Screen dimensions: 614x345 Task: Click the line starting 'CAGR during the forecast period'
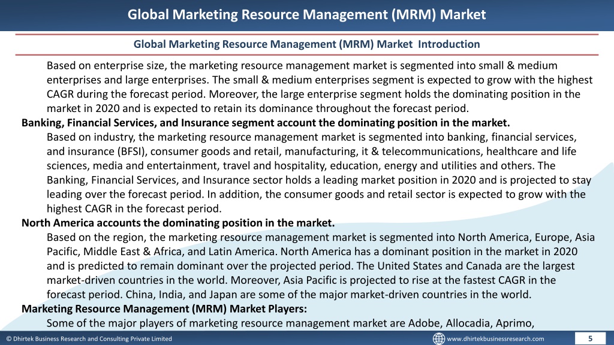coord(313,94)
